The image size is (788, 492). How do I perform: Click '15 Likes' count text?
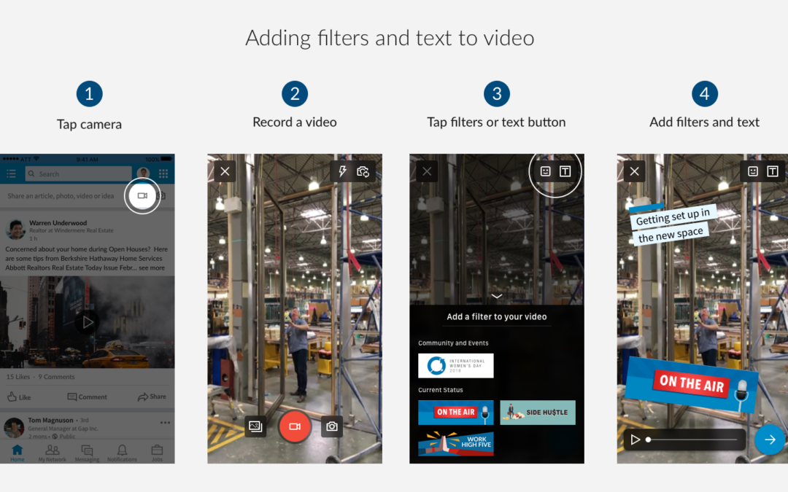coord(18,377)
